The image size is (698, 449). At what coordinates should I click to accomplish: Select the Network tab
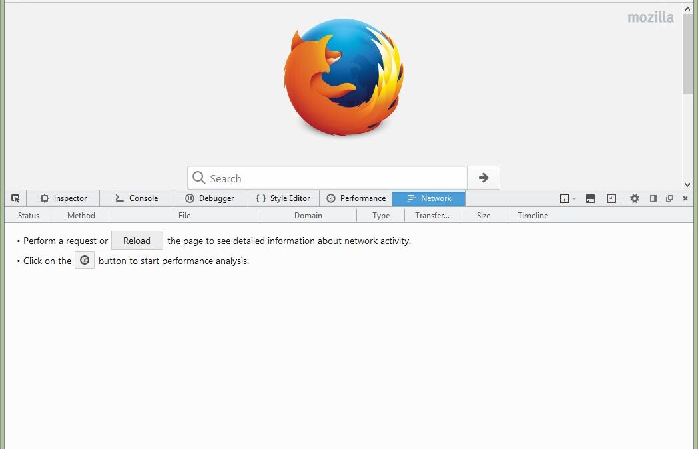coord(429,198)
